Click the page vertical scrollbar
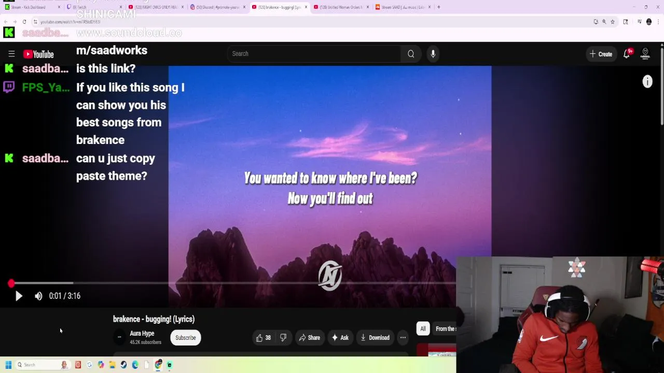Viewport: 664px width, 373px height. (x=661, y=85)
